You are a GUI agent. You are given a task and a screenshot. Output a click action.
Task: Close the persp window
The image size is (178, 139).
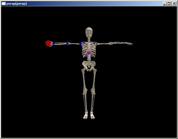174,4
